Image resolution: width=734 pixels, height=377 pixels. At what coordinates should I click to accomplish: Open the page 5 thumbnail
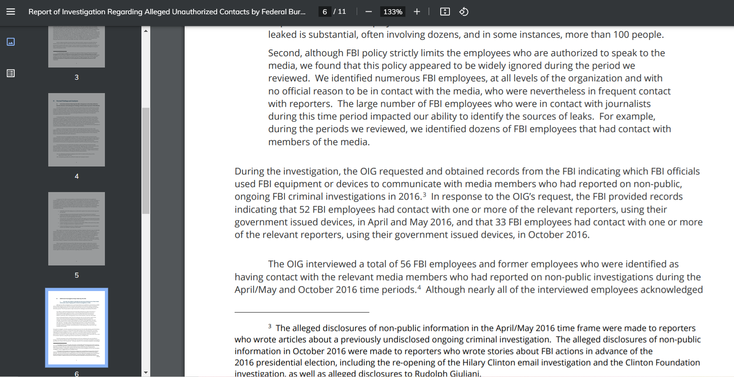(76, 229)
